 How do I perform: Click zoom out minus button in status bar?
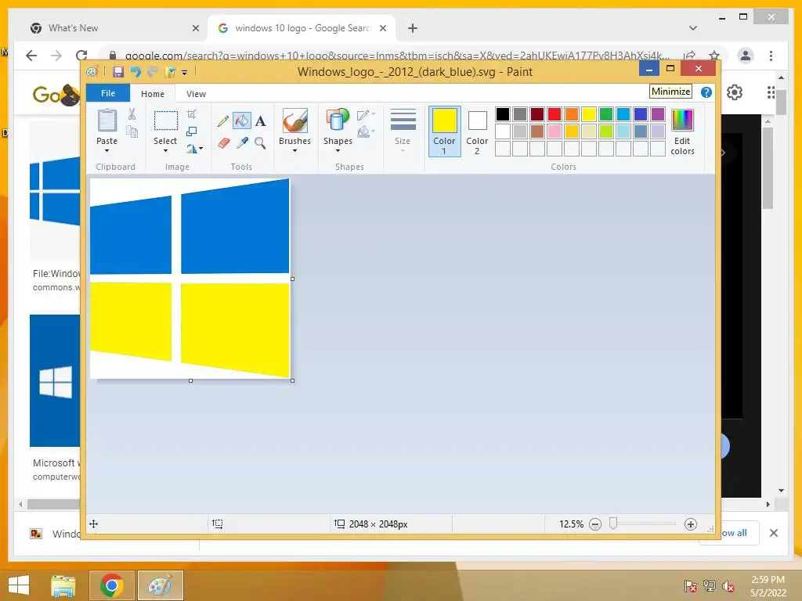595,524
